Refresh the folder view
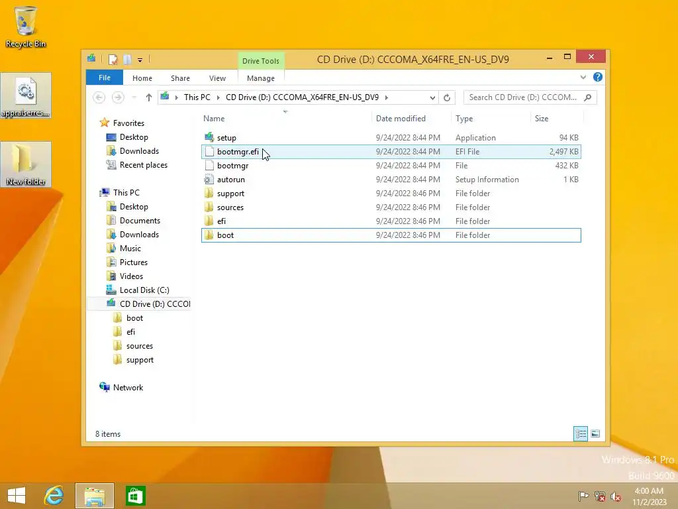Screen dimensions: 678x509 tap(447, 98)
